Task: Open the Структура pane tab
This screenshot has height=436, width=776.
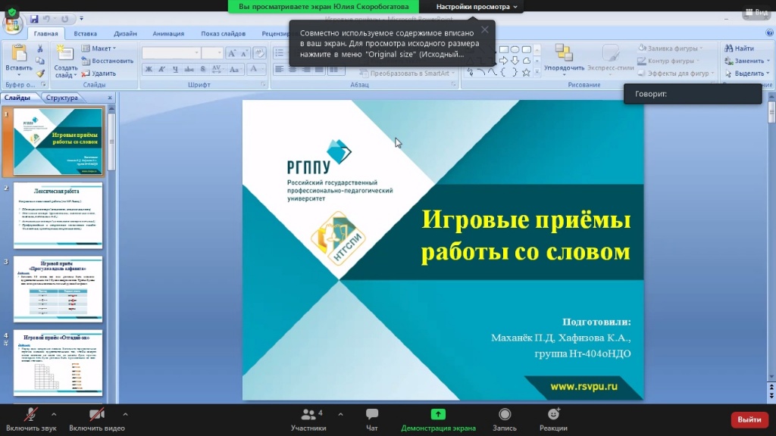Action: [61, 98]
